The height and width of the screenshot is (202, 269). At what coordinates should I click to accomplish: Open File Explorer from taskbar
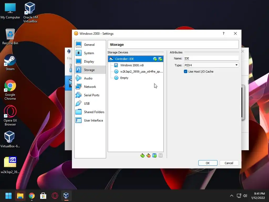(20, 196)
